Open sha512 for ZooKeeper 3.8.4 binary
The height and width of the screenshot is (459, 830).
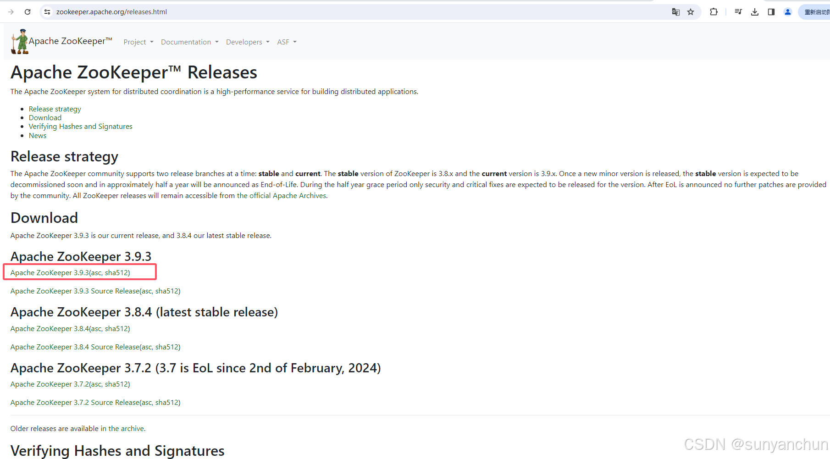click(116, 329)
